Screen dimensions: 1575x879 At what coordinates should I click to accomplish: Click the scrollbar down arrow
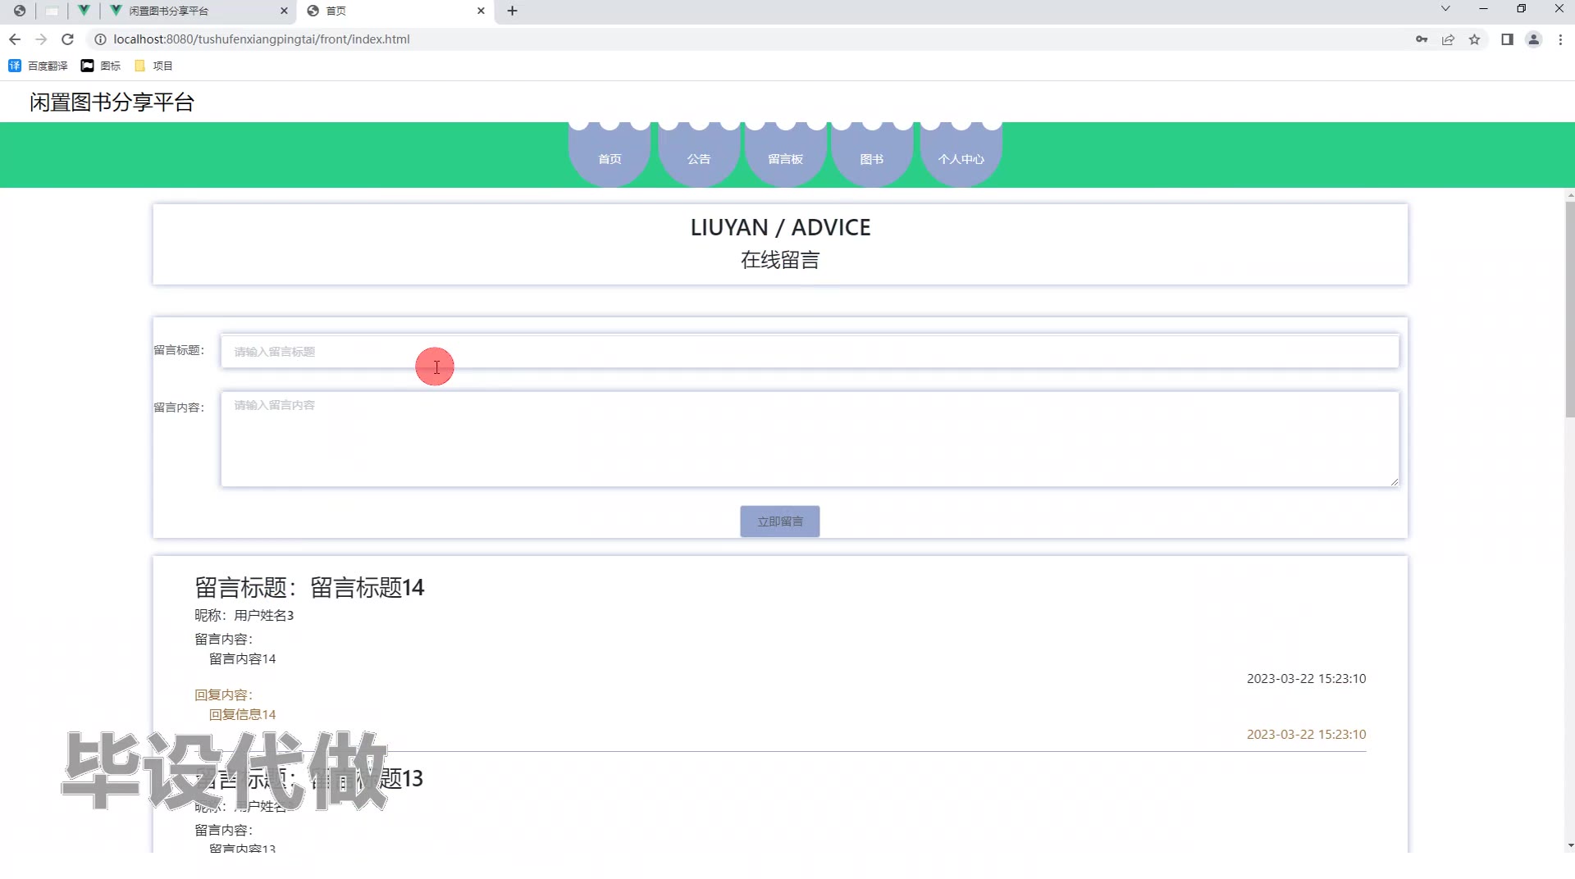[1570, 845]
